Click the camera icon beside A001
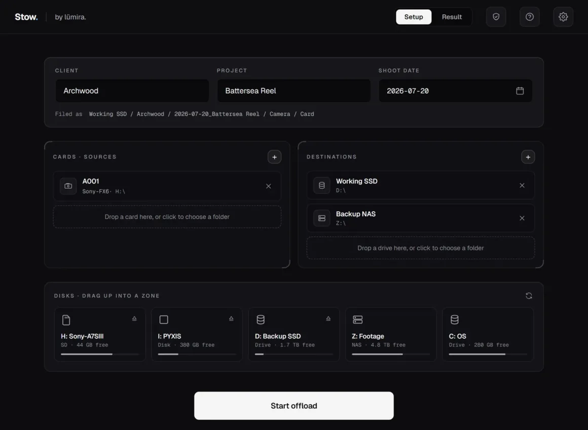This screenshot has height=430, width=588. pyautogui.click(x=68, y=186)
